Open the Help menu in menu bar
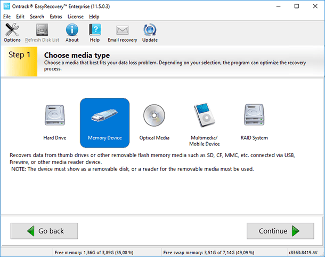Viewport: 325px width, 257px height. (x=94, y=17)
